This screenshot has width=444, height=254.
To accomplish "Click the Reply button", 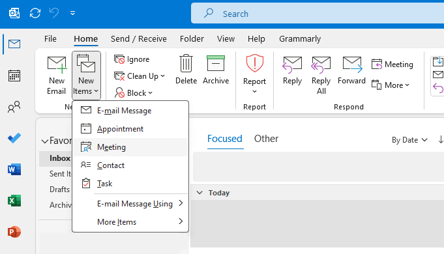I will pos(292,70).
